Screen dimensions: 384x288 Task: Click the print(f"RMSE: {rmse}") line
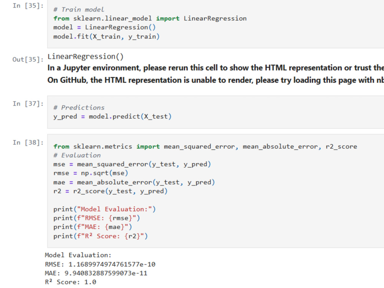97,218
